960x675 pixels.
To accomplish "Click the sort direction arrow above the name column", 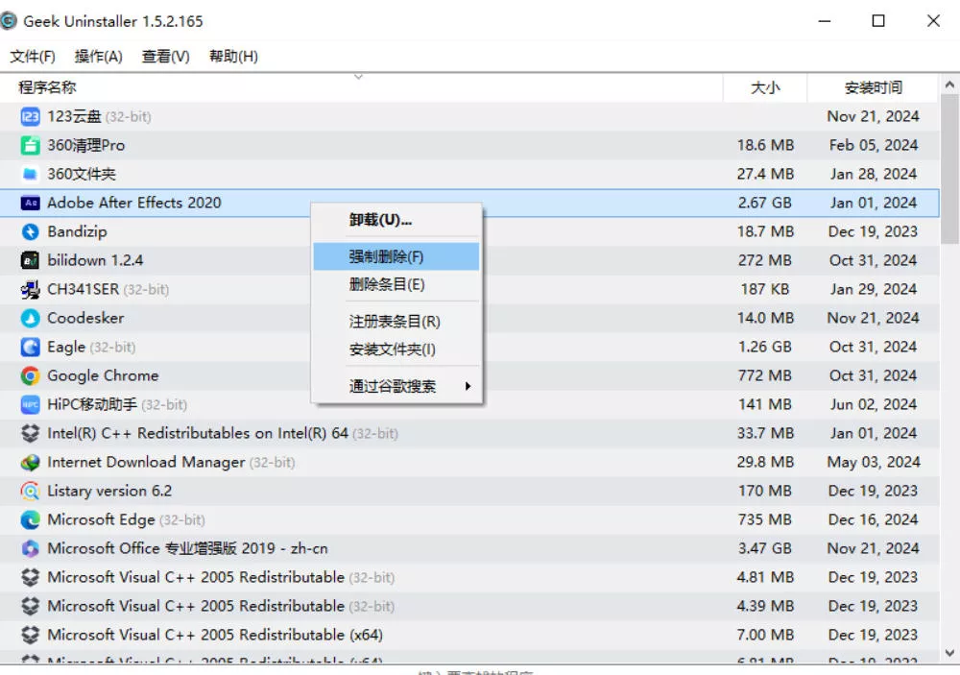I will pyautogui.click(x=359, y=77).
